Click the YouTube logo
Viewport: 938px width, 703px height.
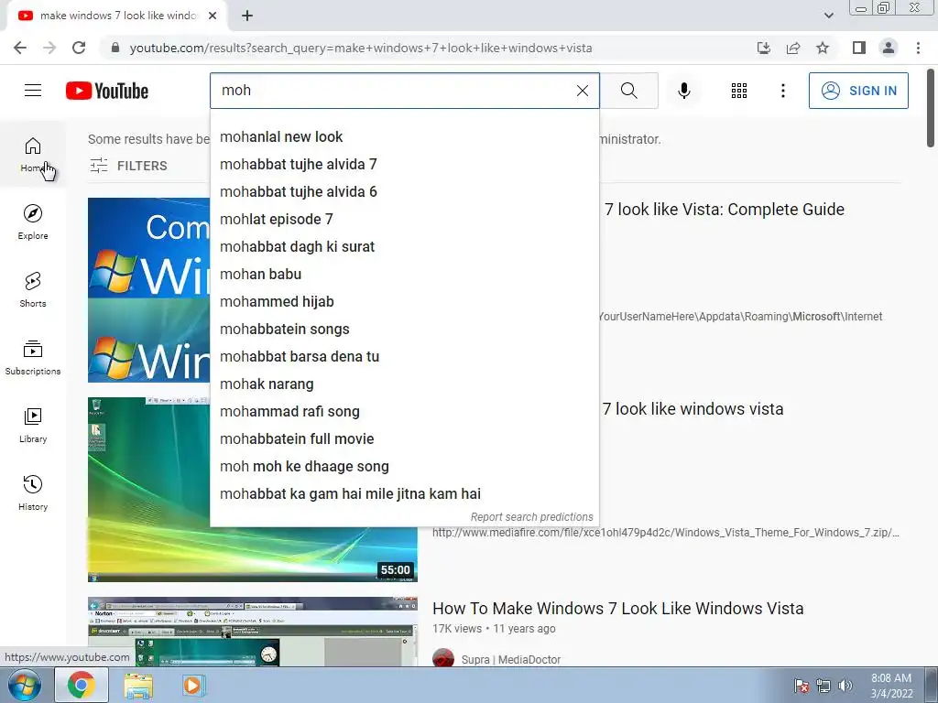coord(107,91)
